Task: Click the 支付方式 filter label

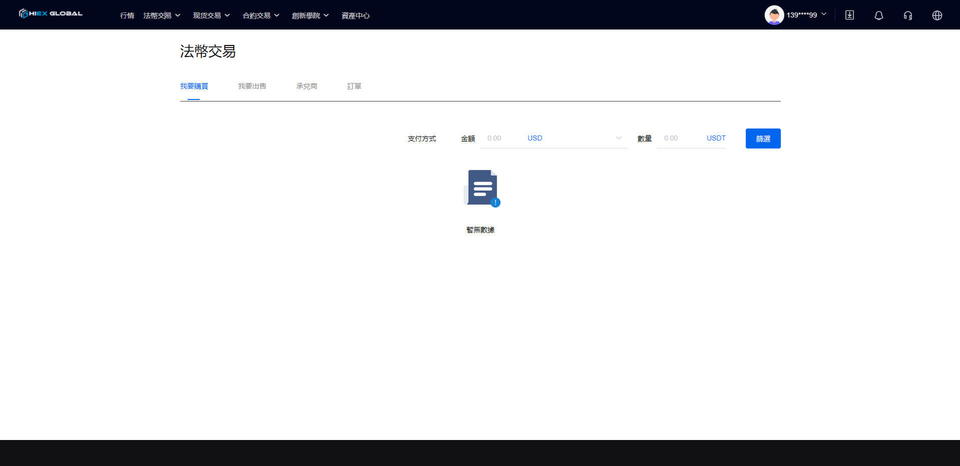Action: [x=422, y=138]
